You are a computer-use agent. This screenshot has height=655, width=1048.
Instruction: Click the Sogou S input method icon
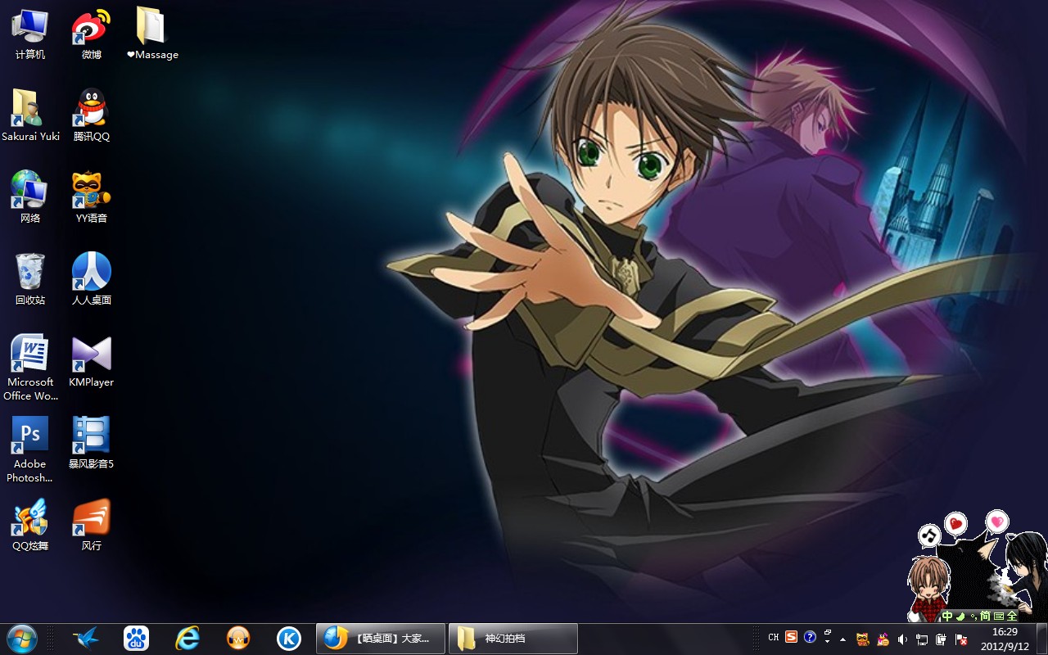click(x=791, y=636)
